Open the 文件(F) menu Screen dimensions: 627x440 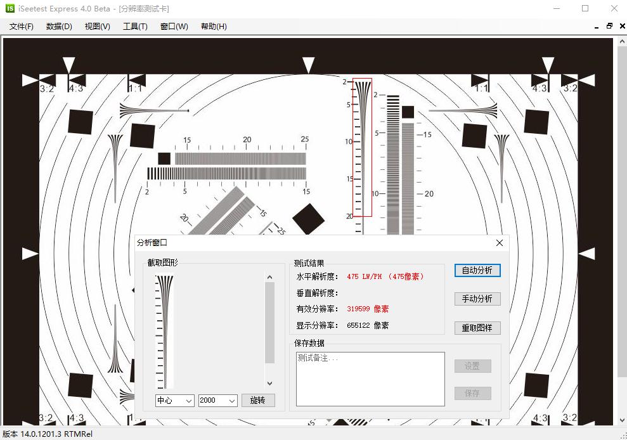21,27
